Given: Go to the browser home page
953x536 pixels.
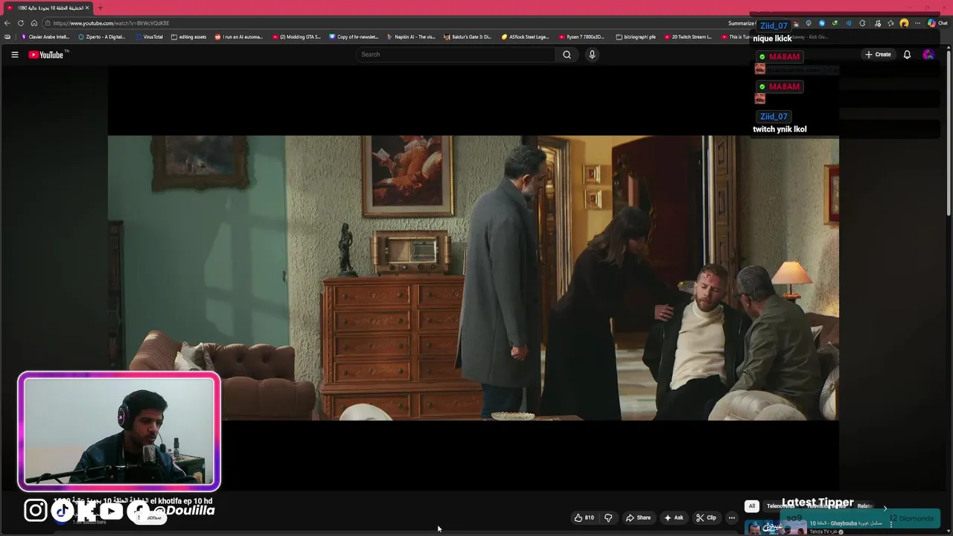Looking at the screenshot, I should pos(34,23).
